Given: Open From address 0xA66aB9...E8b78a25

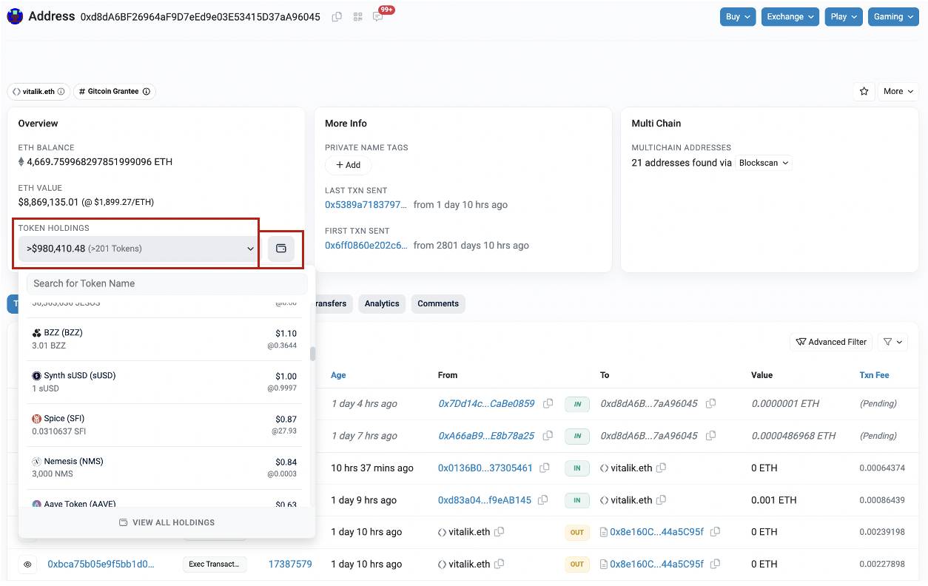Looking at the screenshot, I should [x=486, y=436].
